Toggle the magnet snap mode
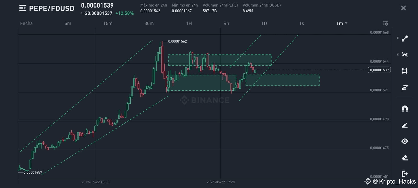This screenshot has width=418, height=188. pos(405,109)
